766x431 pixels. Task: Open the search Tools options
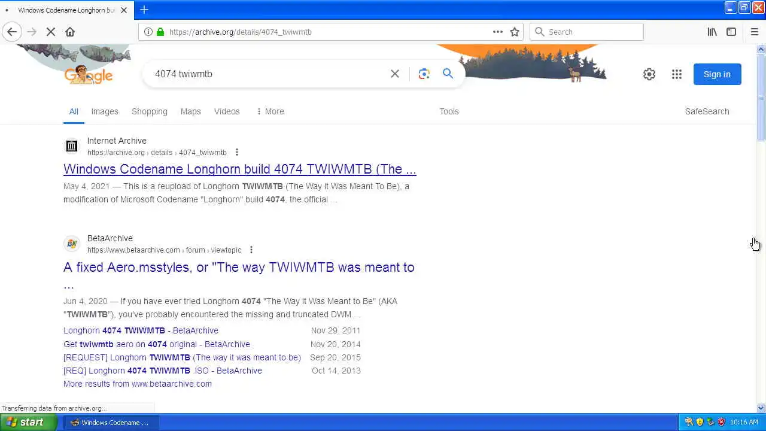point(449,111)
